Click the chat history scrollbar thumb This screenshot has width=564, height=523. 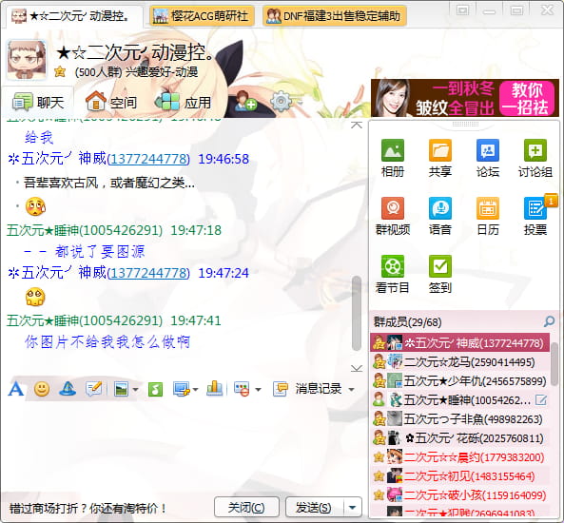click(x=357, y=313)
